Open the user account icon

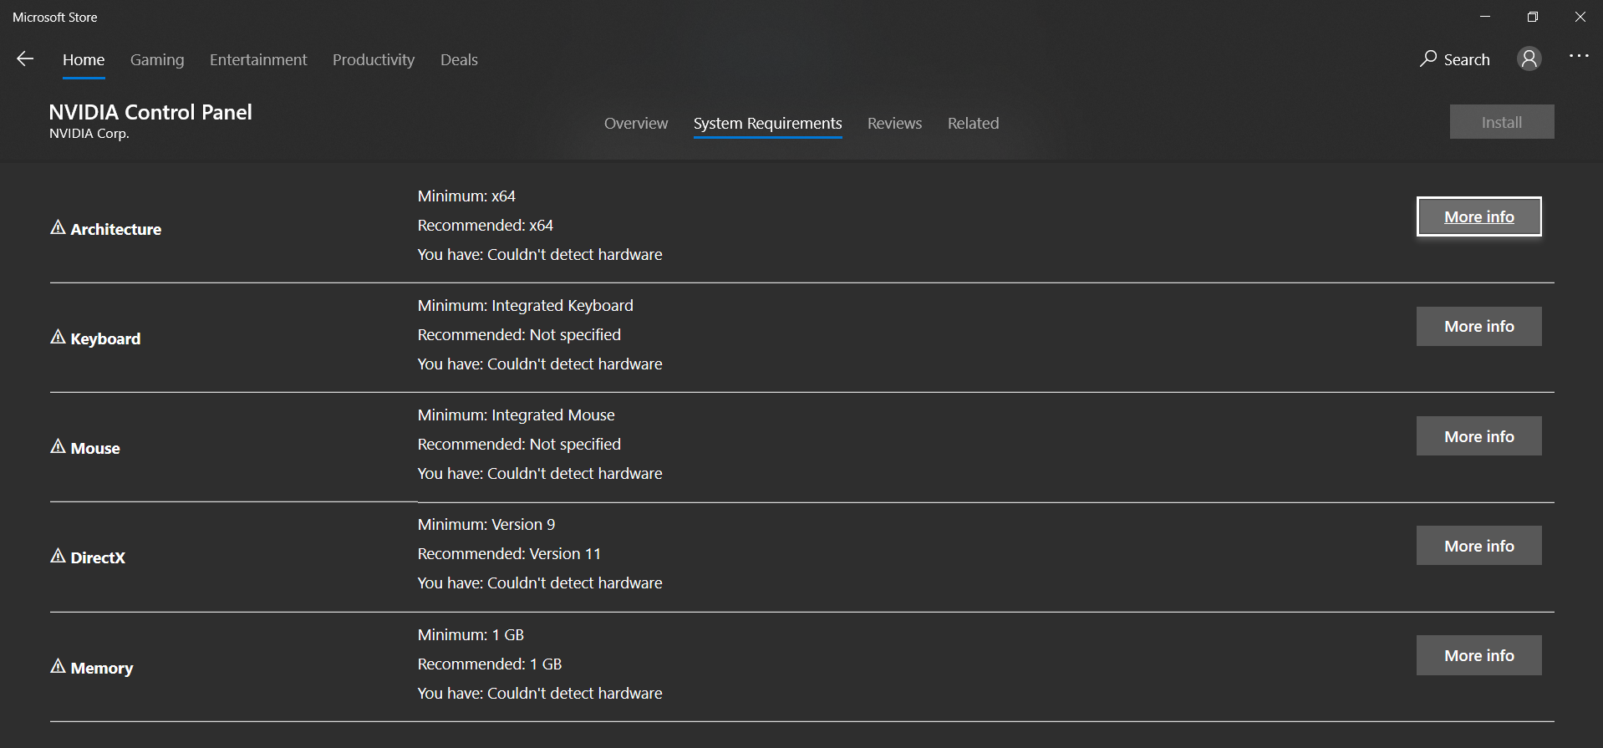click(x=1529, y=59)
